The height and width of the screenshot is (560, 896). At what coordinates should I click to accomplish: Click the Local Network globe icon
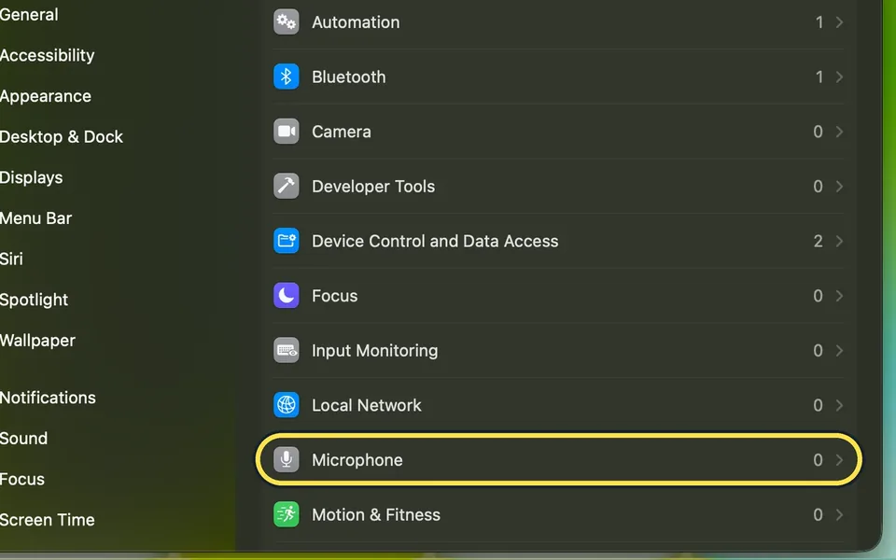[x=287, y=405]
